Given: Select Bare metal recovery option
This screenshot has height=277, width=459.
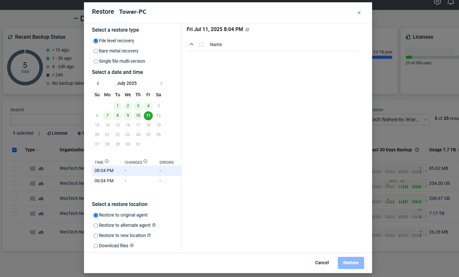Looking at the screenshot, I should point(96,51).
